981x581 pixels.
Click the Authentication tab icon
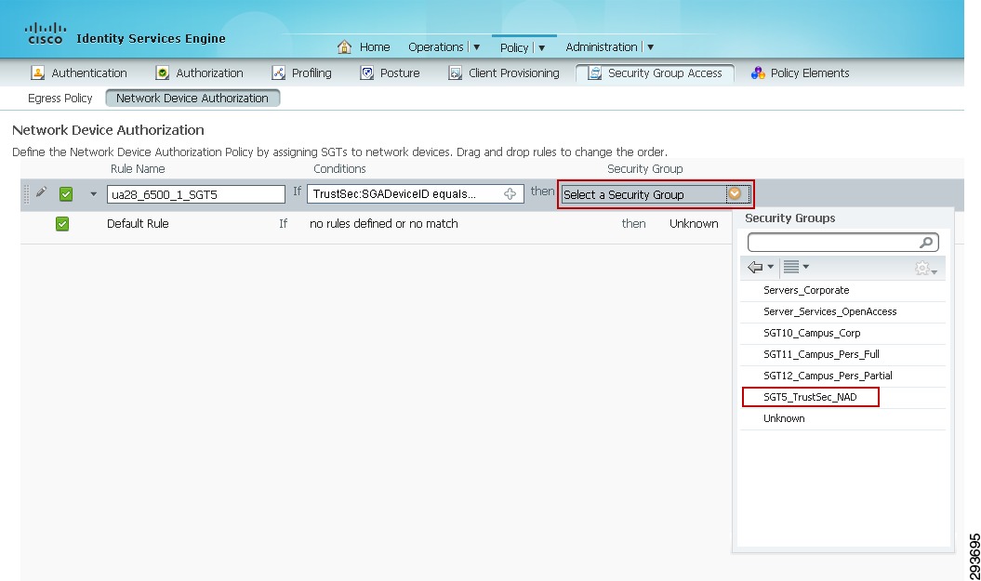pos(37,73)
